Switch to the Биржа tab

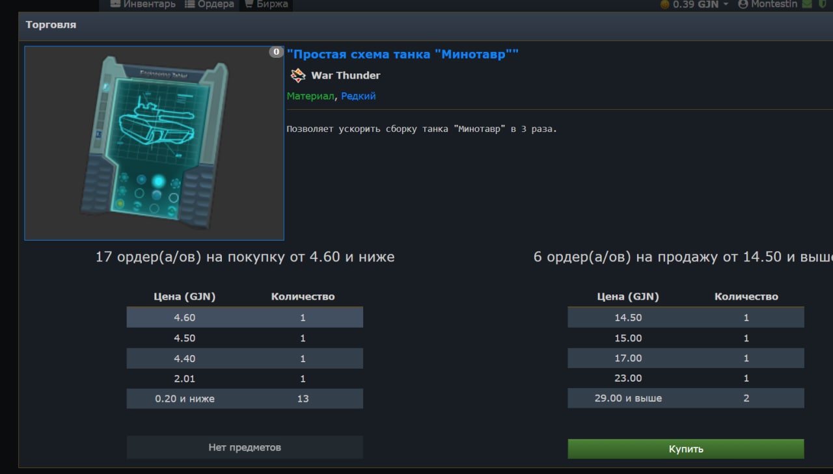266,5
